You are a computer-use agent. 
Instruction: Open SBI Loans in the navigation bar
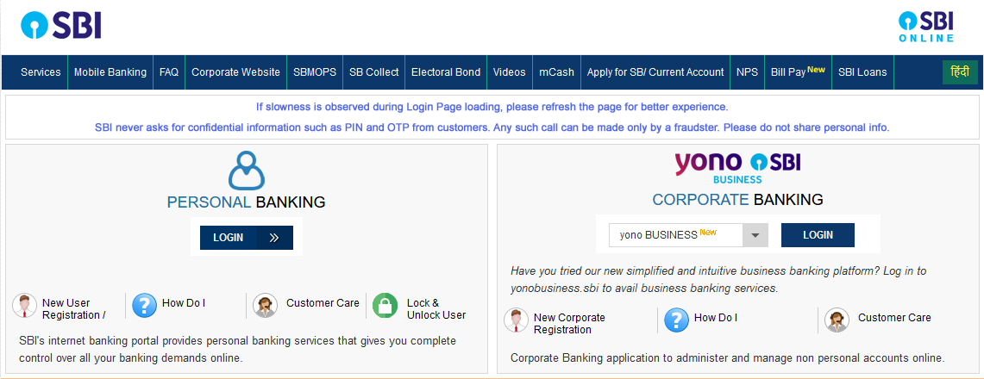(x=863, y=72)
